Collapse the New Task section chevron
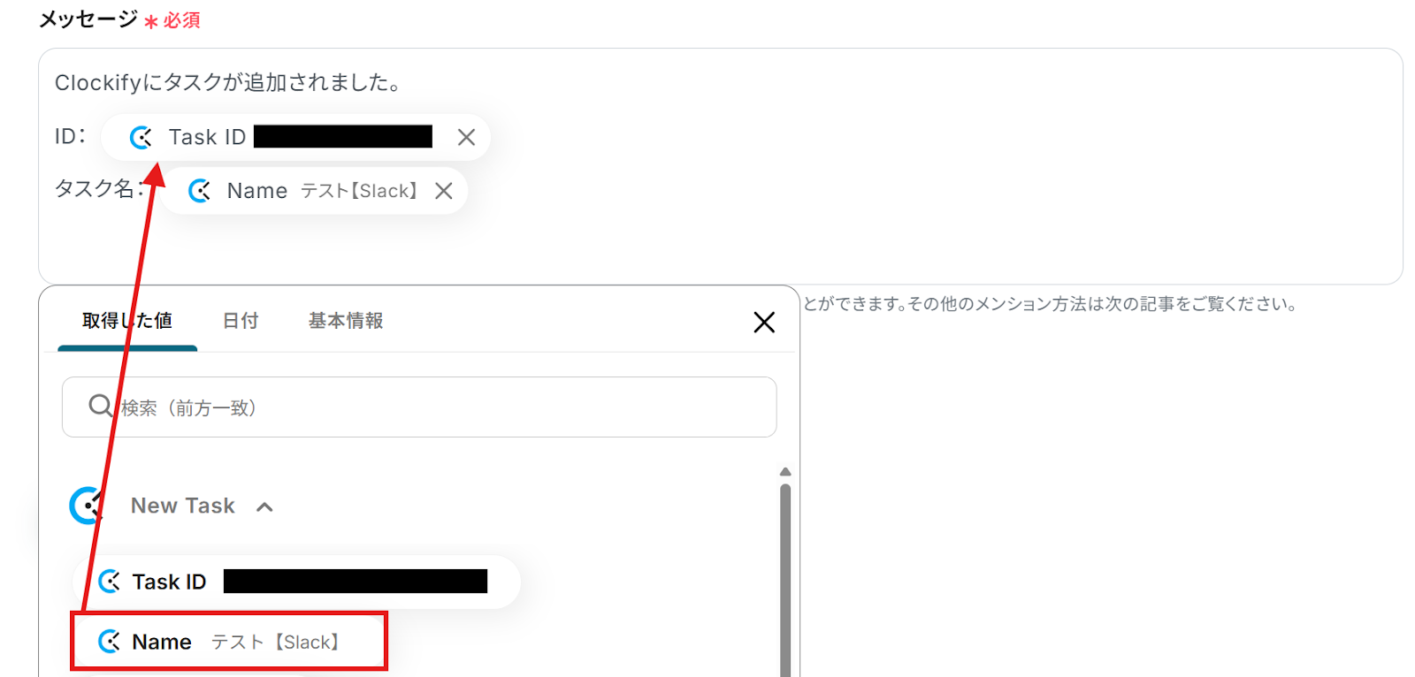Viewport: 1415px width, 677px height. 264,506
